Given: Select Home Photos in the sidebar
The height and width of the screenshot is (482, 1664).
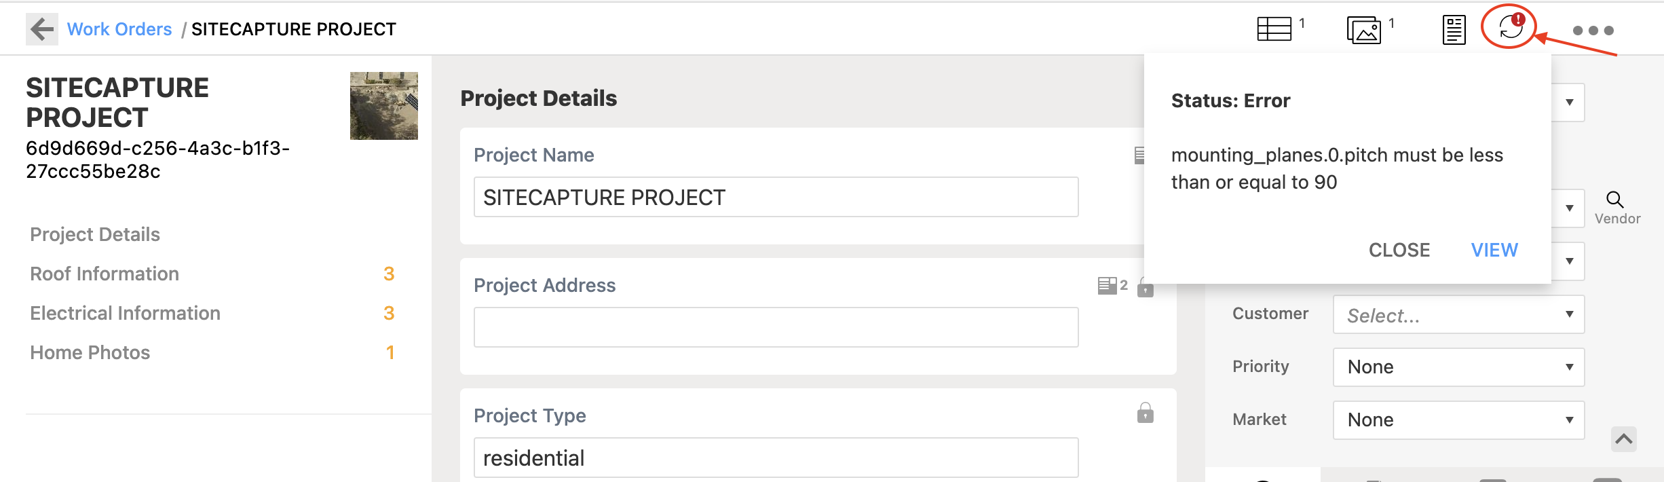Looking at the screenshot, I should point(90,352).
